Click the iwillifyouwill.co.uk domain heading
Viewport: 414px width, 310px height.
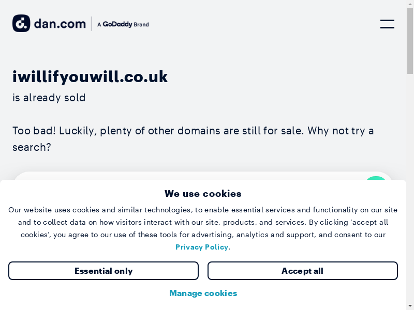tap(90, 76)
